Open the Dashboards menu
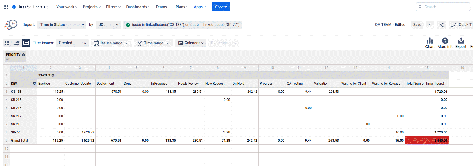 pos(138,7)
